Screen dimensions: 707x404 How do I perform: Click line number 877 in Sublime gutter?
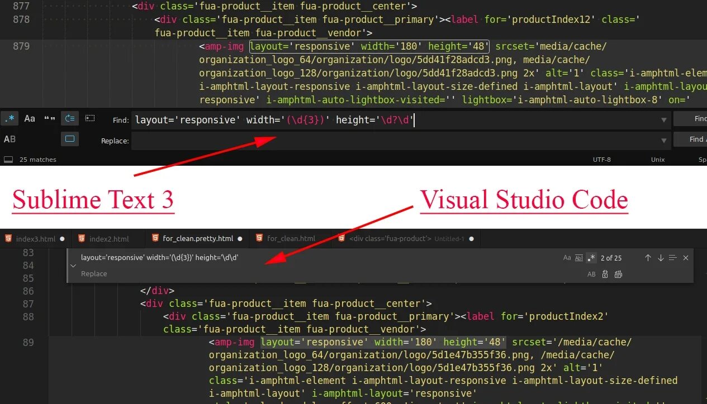click(x=21, y=7)
